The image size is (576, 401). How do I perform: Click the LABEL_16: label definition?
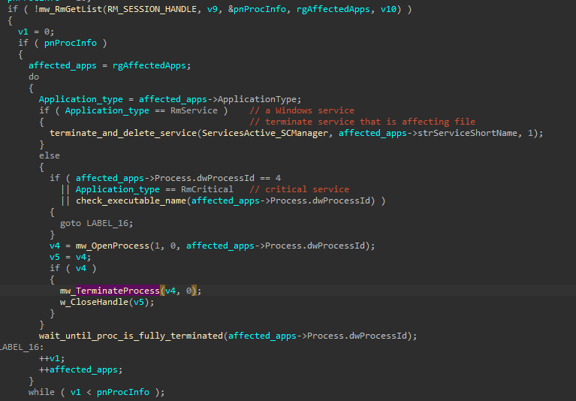coord(21,347)
